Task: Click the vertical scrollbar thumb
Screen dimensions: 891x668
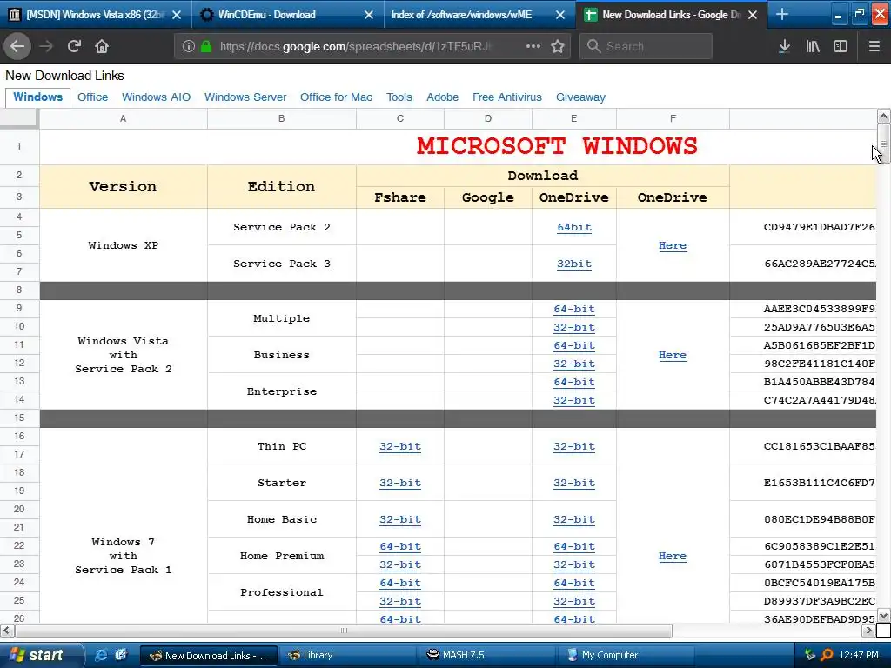Action: coord(884,144)
